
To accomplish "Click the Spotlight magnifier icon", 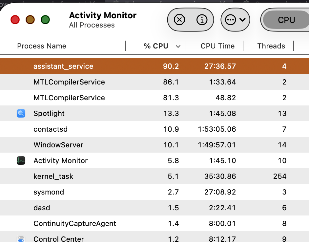I will click(x=21, y=114).
